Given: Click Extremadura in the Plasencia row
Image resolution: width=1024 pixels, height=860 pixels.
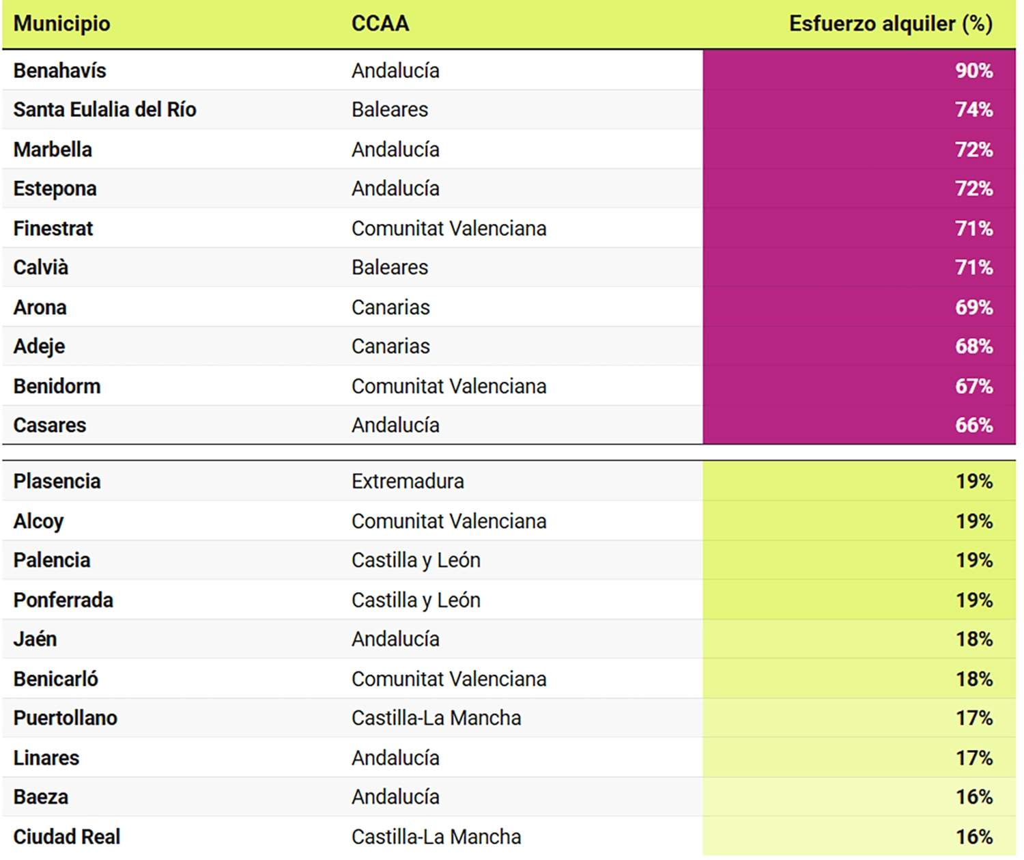Looking at the screenshot, I should click(408, 482).
